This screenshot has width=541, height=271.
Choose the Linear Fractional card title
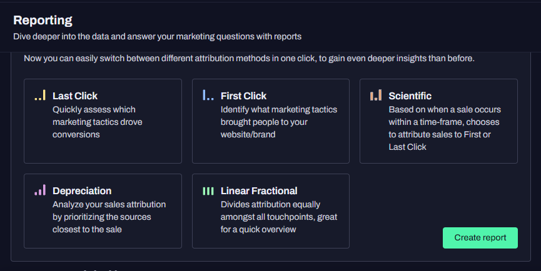point(259,191)
